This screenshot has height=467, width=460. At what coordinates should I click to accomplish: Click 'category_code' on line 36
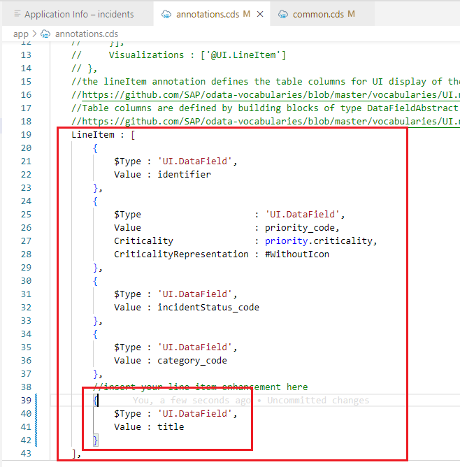pyautogui.click(x=192, y=361)
